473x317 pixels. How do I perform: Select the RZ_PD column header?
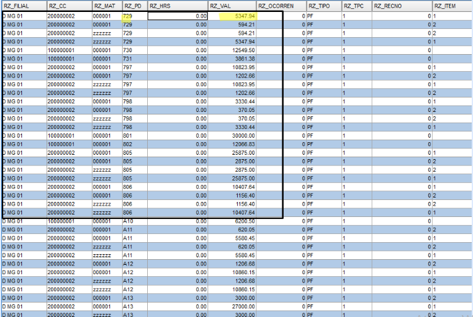(135, 6)
